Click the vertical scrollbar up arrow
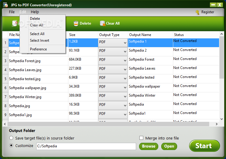Viewport: 226px width, 159px height. tap(222, 34)
